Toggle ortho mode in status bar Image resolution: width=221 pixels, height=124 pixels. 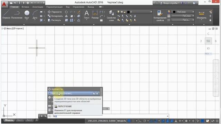141,121
